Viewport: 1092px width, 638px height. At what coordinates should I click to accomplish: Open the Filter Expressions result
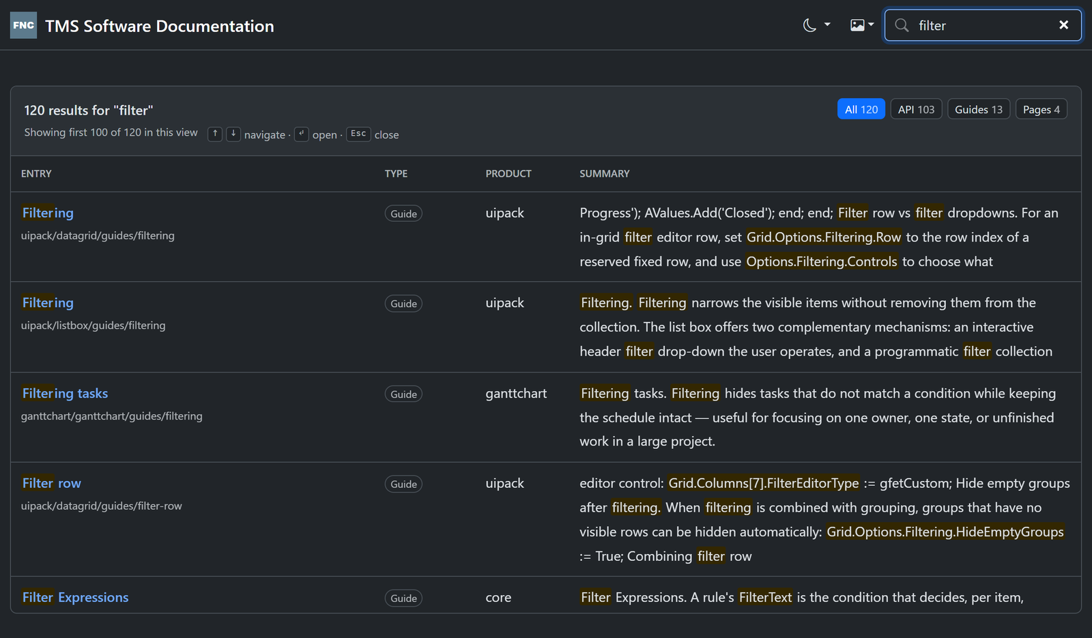[75, 597]
